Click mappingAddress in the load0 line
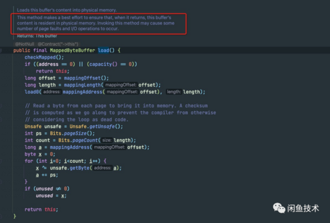 82,92
